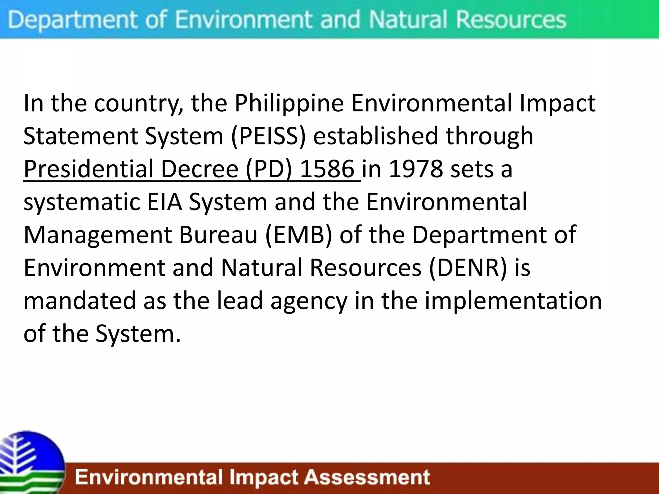659x494 pixels.
Task: Click 'systematic EIA System' text
Action: click(x=145, y=202)
